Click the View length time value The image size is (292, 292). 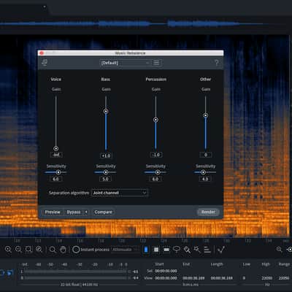(222, 278)
